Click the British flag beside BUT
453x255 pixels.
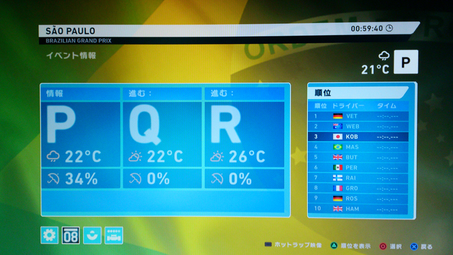(x=337, y=158)
